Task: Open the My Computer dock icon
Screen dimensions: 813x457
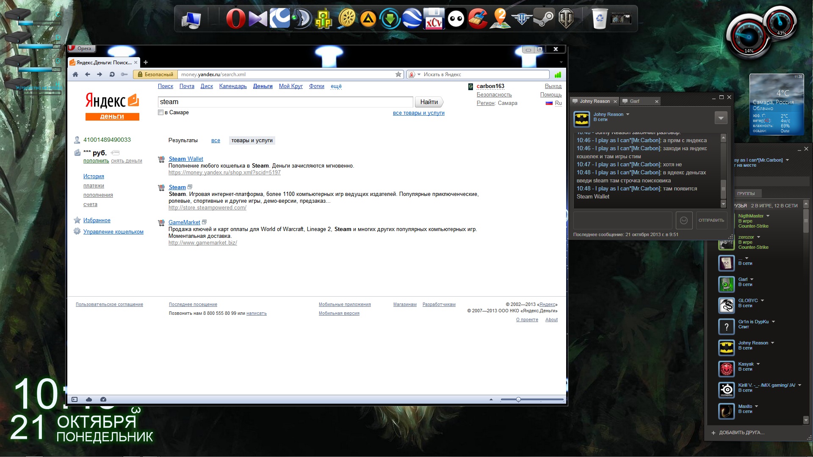Action: 191,19
